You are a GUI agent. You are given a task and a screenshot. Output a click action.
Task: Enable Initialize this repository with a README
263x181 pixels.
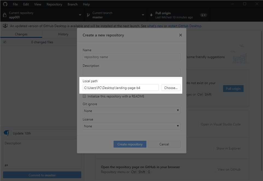(84, 96)
